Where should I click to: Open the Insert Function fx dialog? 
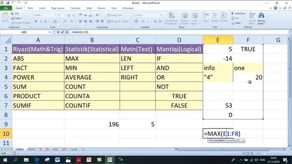coord(67,32)
